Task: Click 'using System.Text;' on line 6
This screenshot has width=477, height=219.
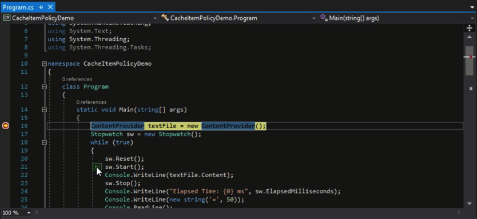Action: point(79,31)
